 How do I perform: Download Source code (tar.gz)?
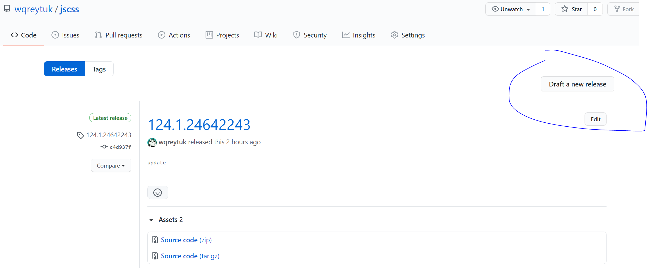coord(190,256)
